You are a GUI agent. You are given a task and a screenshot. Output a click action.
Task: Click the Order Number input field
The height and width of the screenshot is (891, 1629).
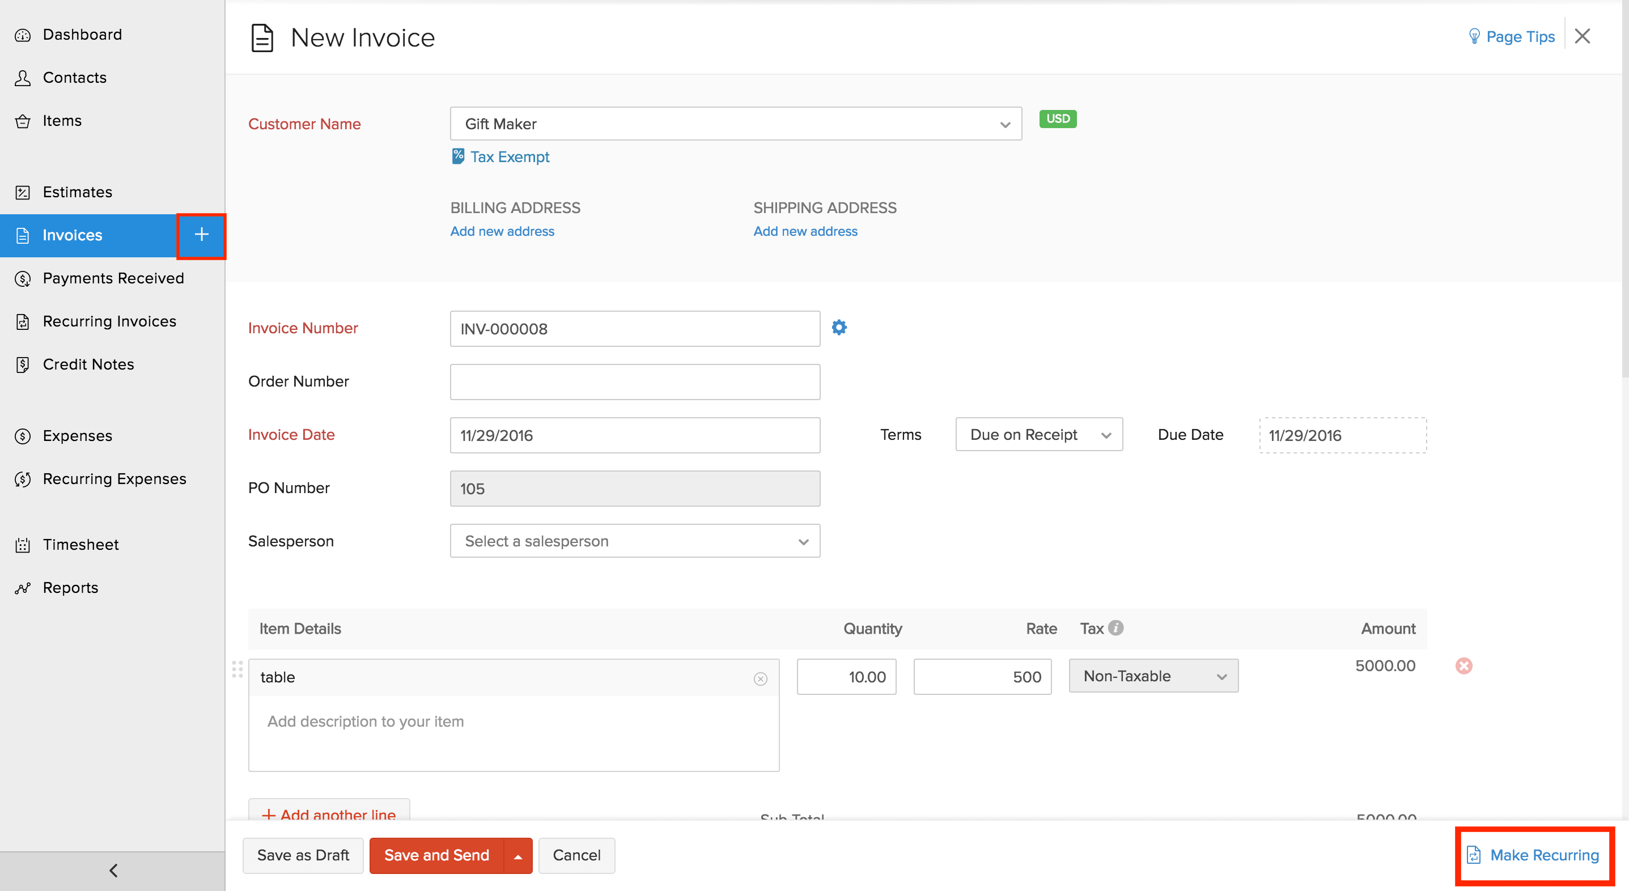click(x=634, y=381)
